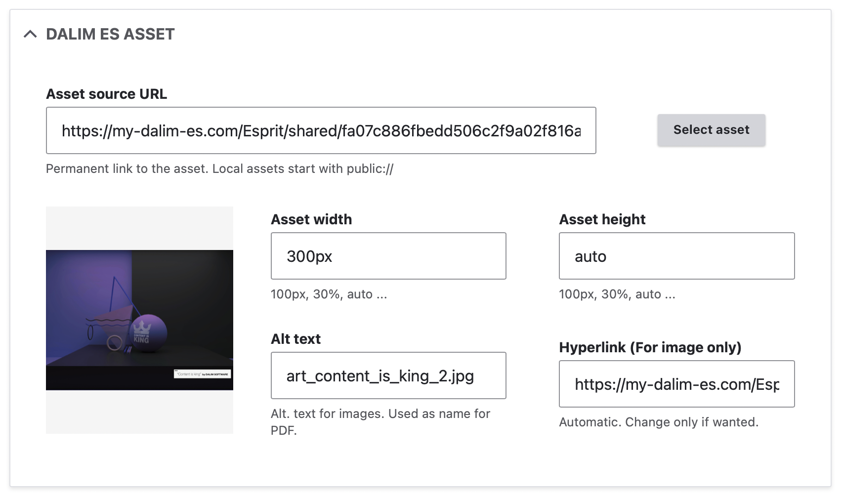Click the Select asset button
Viewport: 842px width, 498px height.
[x=711, y=130]
